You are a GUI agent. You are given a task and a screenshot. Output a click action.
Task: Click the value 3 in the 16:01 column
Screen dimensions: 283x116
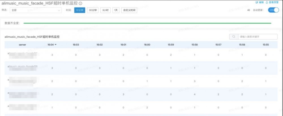pyautogui.click(x=123, y=94)
